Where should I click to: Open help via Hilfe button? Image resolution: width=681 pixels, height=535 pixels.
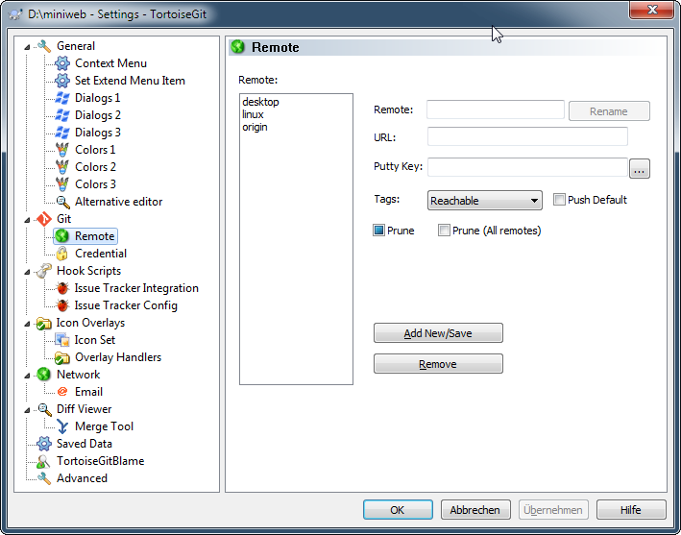pyautogui.click(x=631, y=510)
